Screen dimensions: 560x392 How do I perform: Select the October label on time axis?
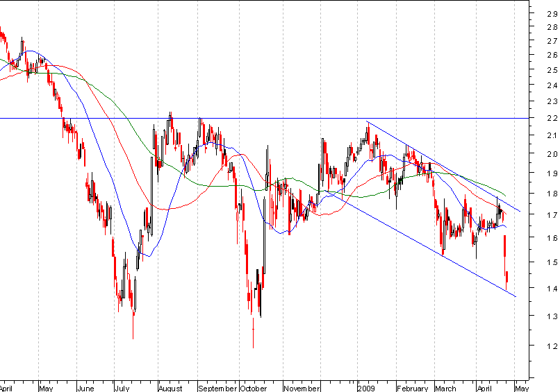(x=254, y=389)
